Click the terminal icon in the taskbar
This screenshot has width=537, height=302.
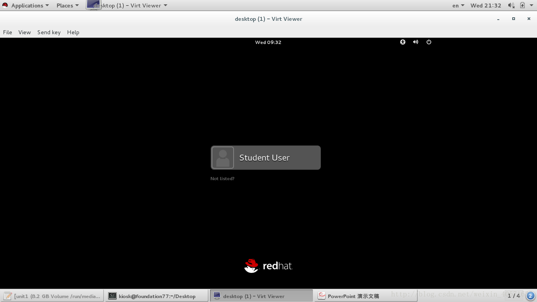click(112, 296)
